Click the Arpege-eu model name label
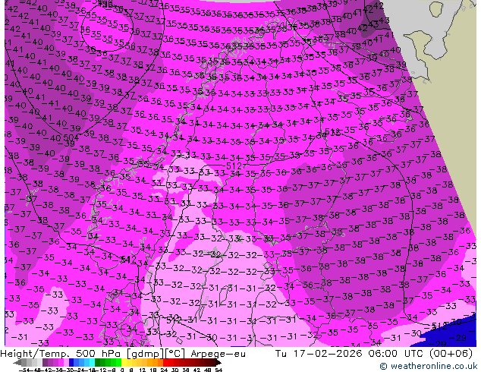Viewport: 481px width, 372px height. pyautogui.click(x=218, y=354)
